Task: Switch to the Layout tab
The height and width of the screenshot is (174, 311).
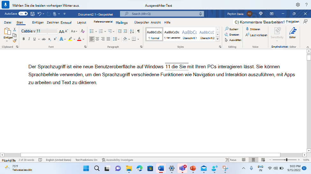Action: point(82,23)
